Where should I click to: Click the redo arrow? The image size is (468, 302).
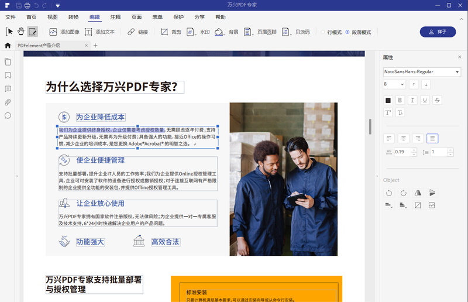(44, 5)
